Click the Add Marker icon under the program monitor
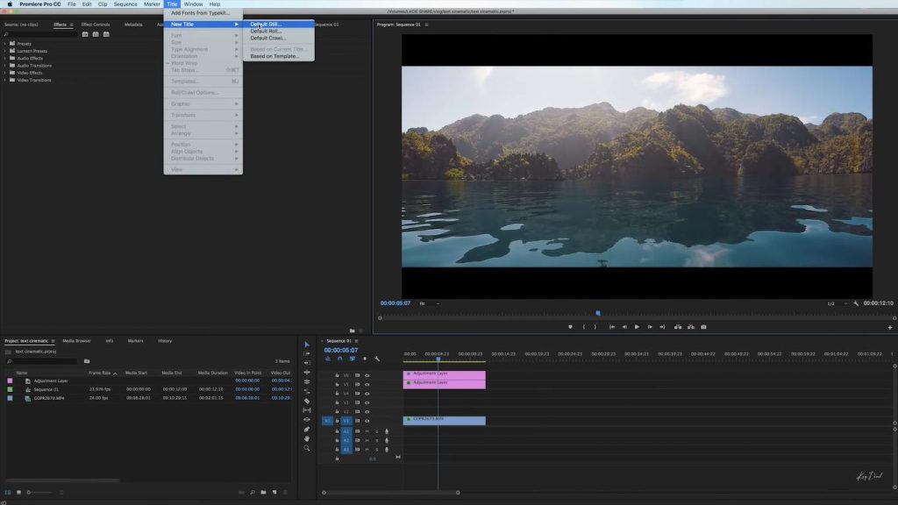898x505 pixels. tap(571, 326)
